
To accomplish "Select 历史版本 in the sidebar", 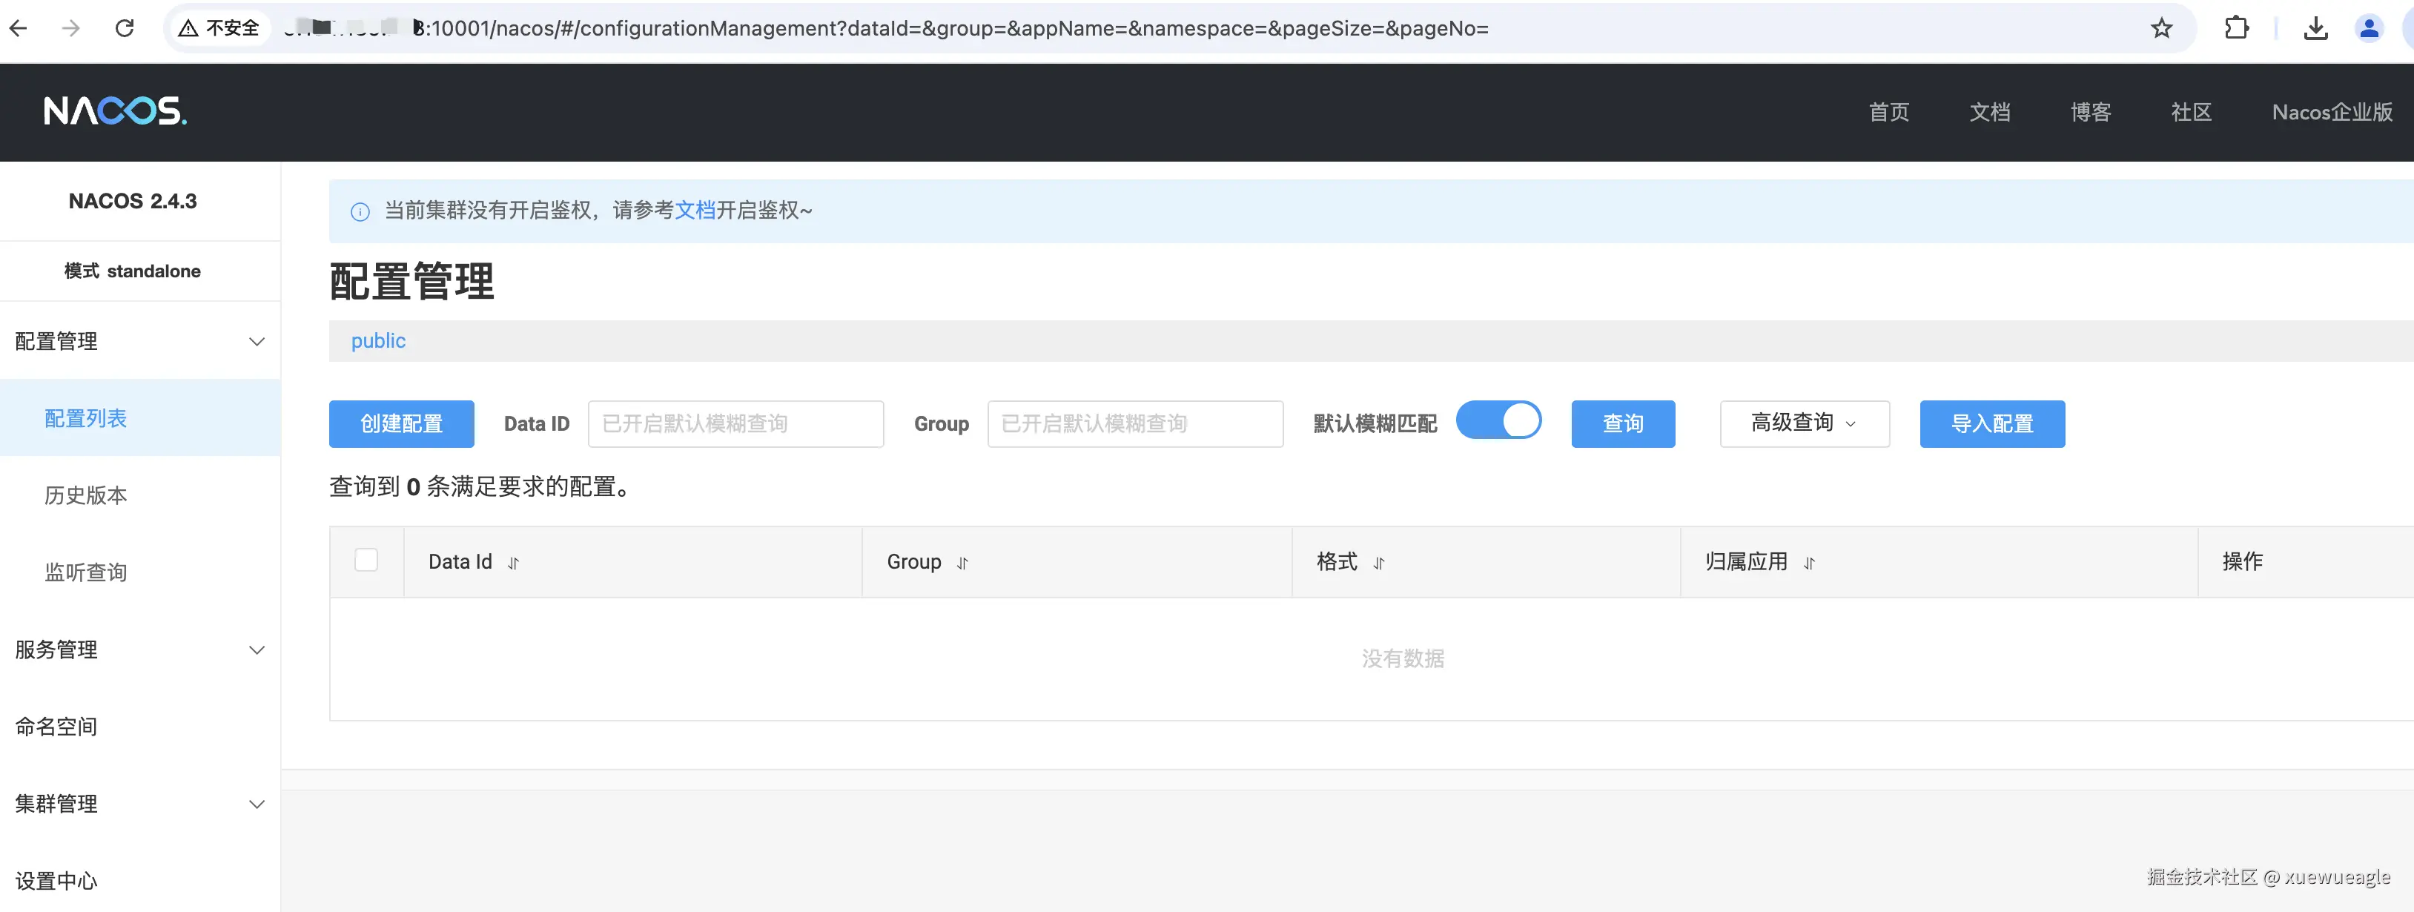I will pyautogui.click(x=85, y=495).
